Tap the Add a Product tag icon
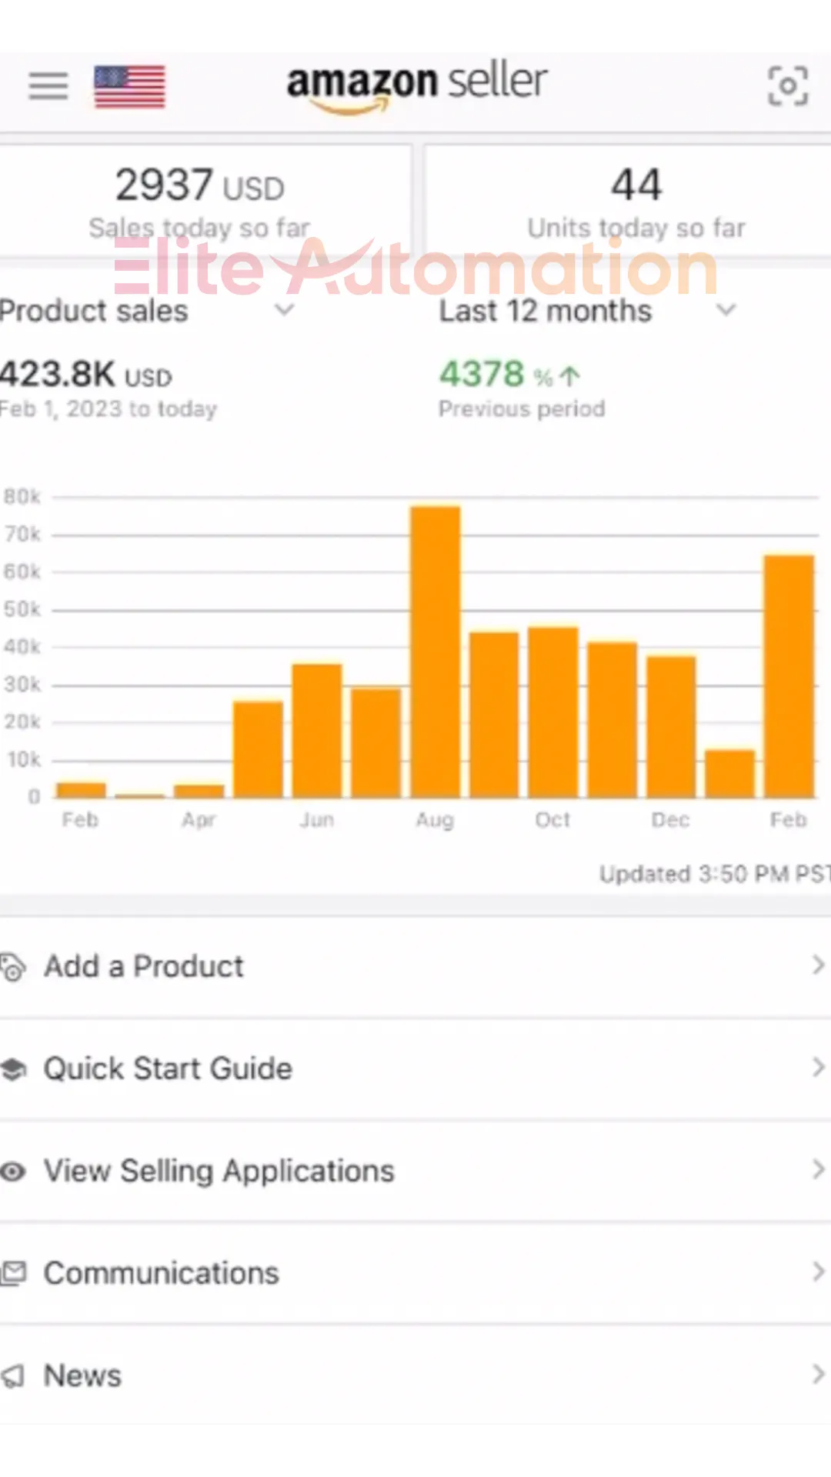 (12, 967)
